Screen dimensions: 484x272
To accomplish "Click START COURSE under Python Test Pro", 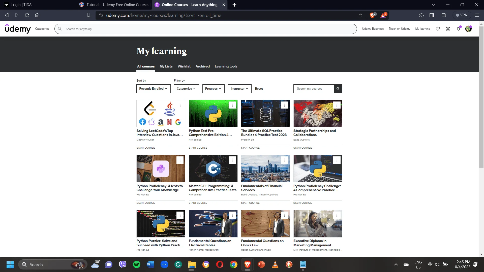I will (198, 148).
